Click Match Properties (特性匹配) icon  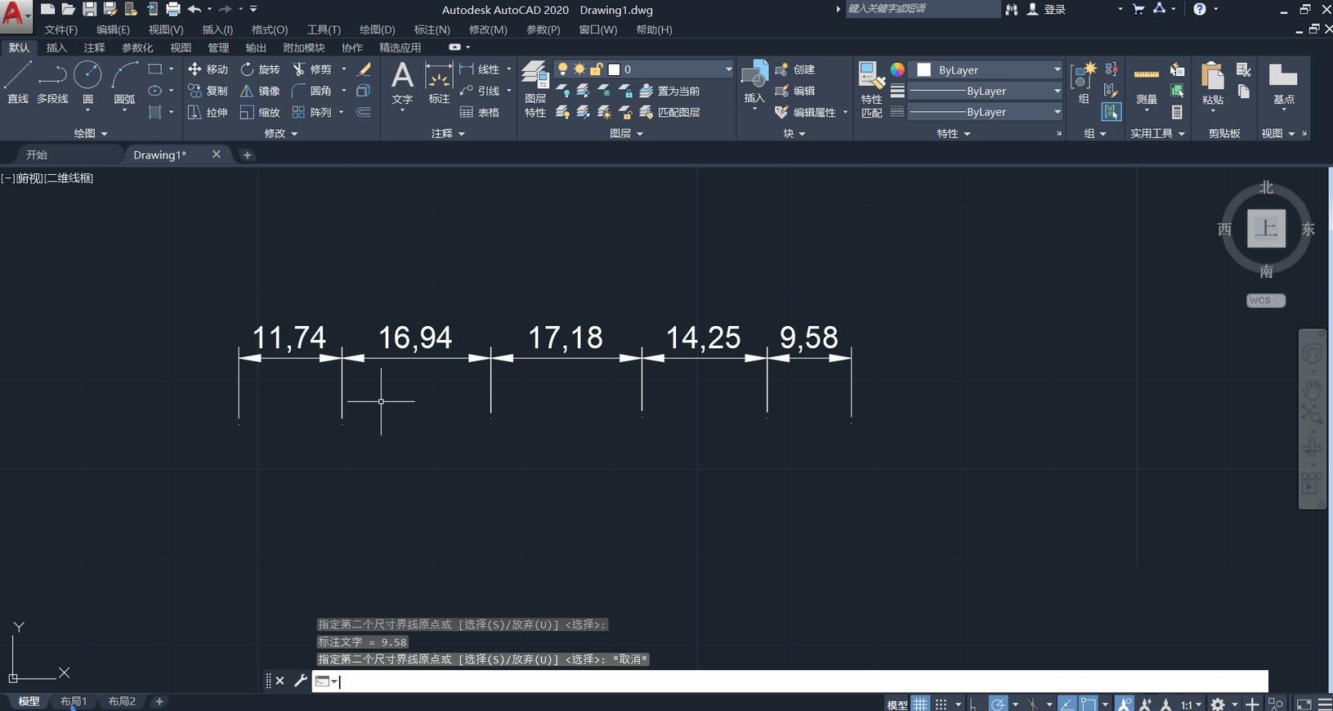(x=871, y=90)
